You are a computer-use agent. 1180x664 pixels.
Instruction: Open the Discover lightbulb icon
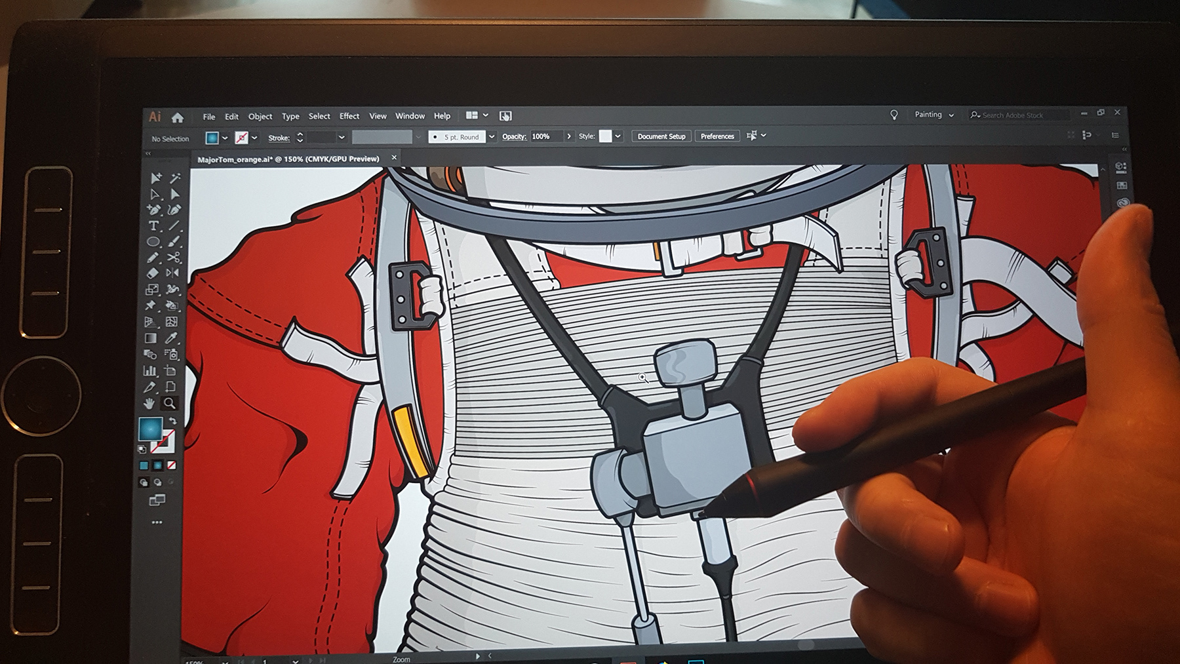(894, 115)
